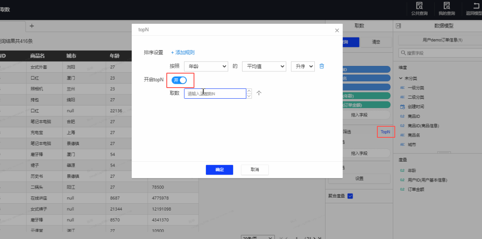Viewport: 482px width, 239px height.
Task: Increase 取数 value with up stepper
Action: [x=249, y=91]
